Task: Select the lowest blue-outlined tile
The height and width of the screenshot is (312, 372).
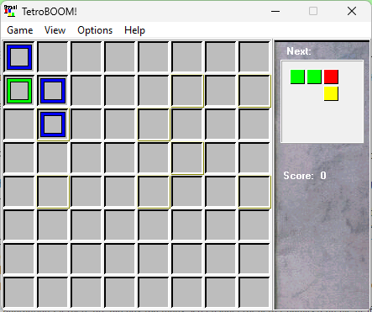Action: coord(53,124)
